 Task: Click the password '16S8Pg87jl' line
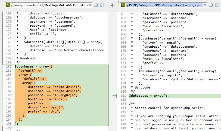click(52, 95)
